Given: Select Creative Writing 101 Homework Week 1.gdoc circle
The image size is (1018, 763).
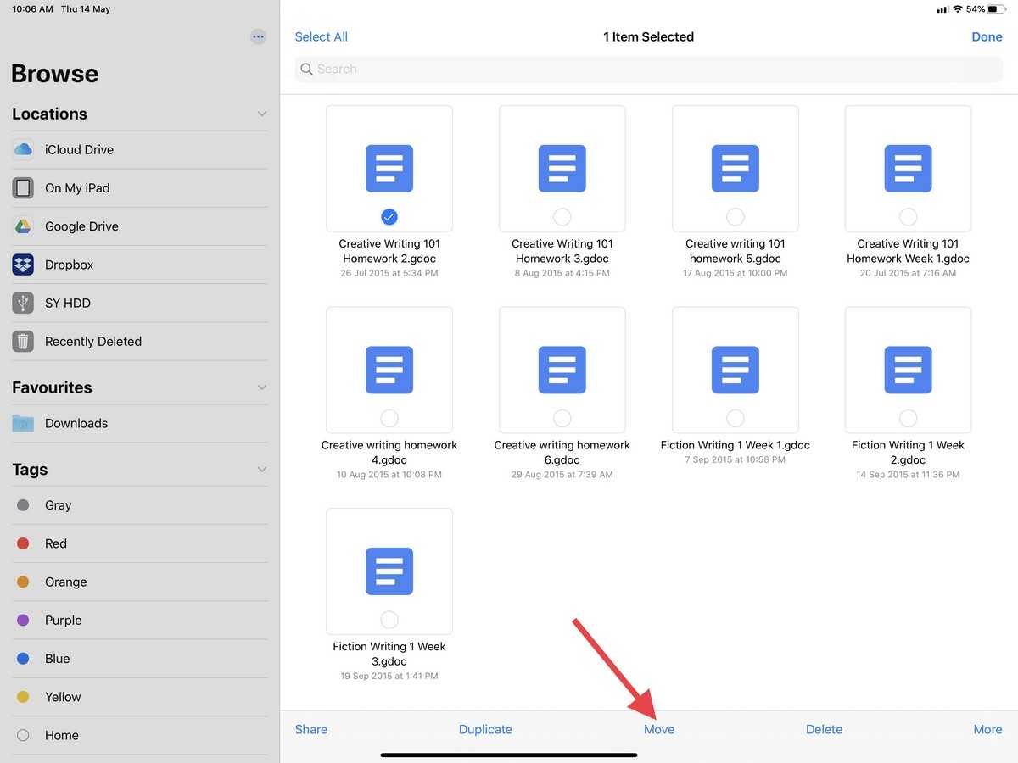Looking at the screenshot, I should point(909,217).
